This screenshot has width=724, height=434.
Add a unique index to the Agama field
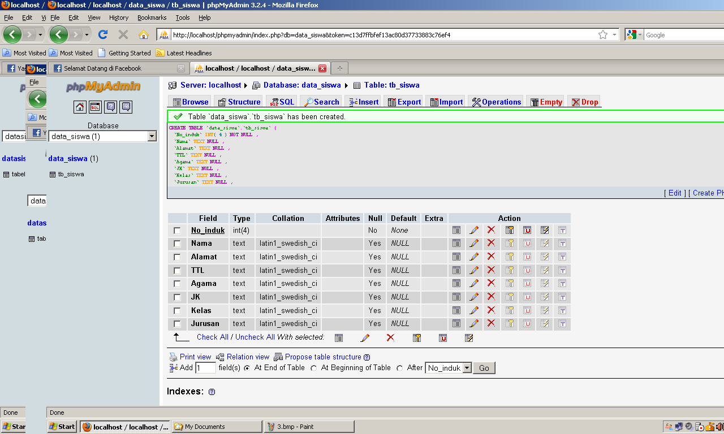527,283
